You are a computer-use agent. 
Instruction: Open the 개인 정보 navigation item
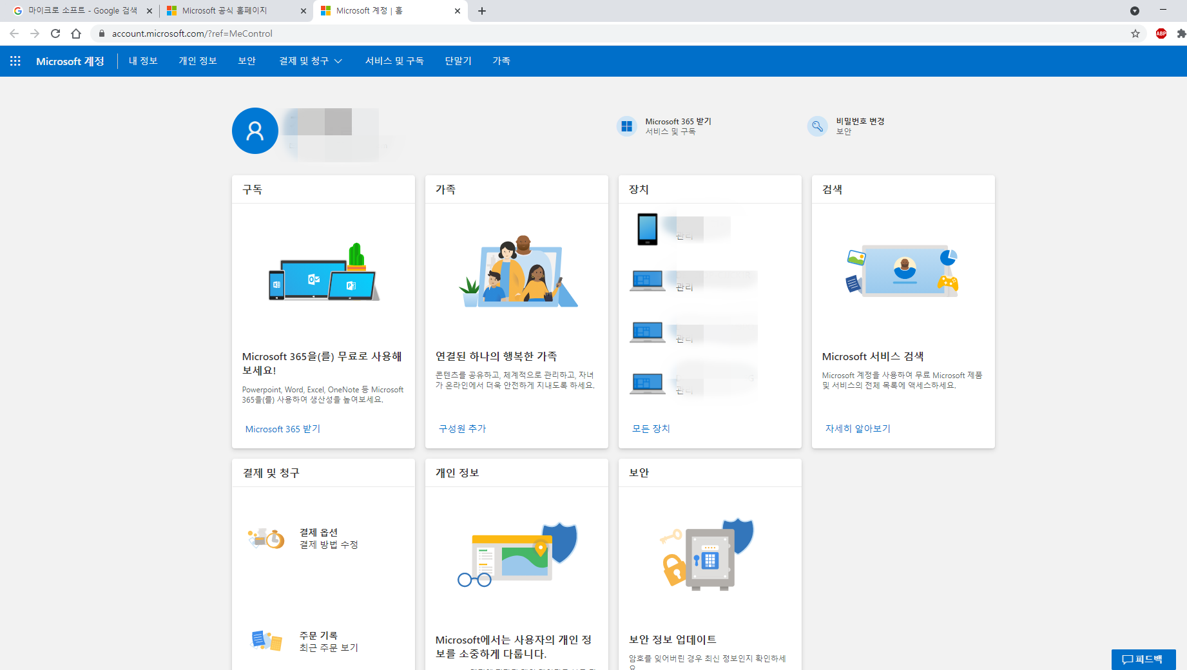tap(198, 61)
